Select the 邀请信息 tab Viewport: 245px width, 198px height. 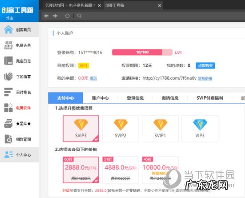[x=170, y=98]
